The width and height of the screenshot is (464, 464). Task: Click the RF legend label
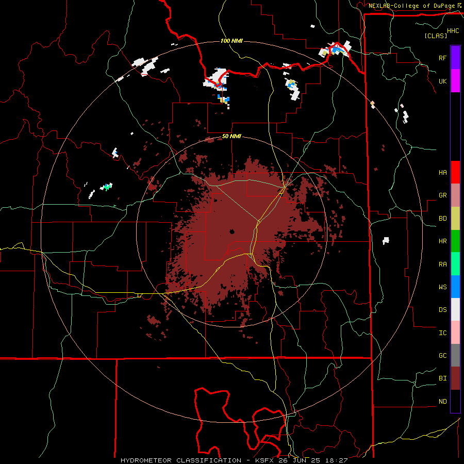442,58
